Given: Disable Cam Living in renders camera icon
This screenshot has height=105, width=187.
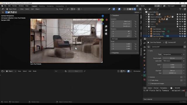Looking at the screenshot, I should (x=185, y=34).
